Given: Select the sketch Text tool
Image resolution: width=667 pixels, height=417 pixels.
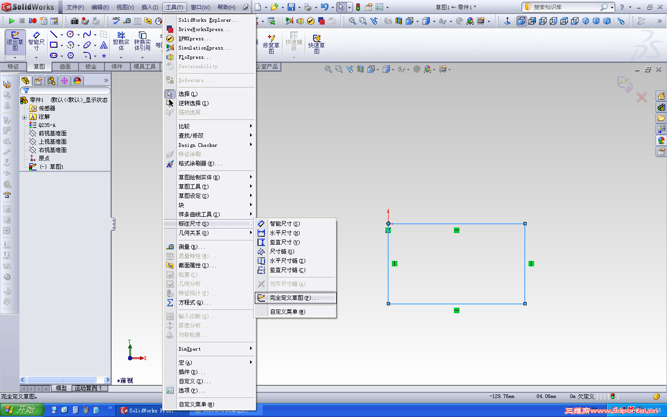Looking at the screenshot, I should [x=104, y=45].
